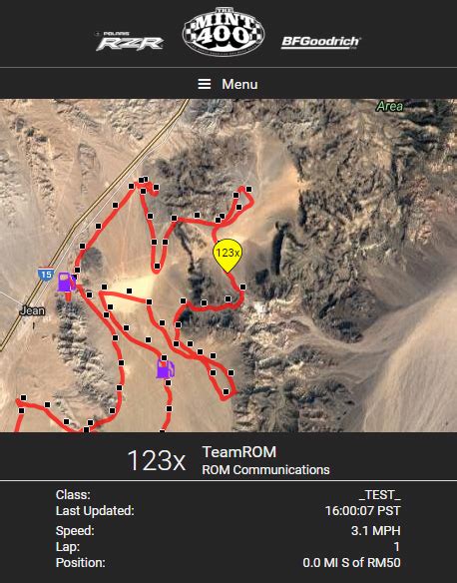The image size is (457, 583).
Task: Click the TeamROM team name
Action: click(x=239, y=452)
